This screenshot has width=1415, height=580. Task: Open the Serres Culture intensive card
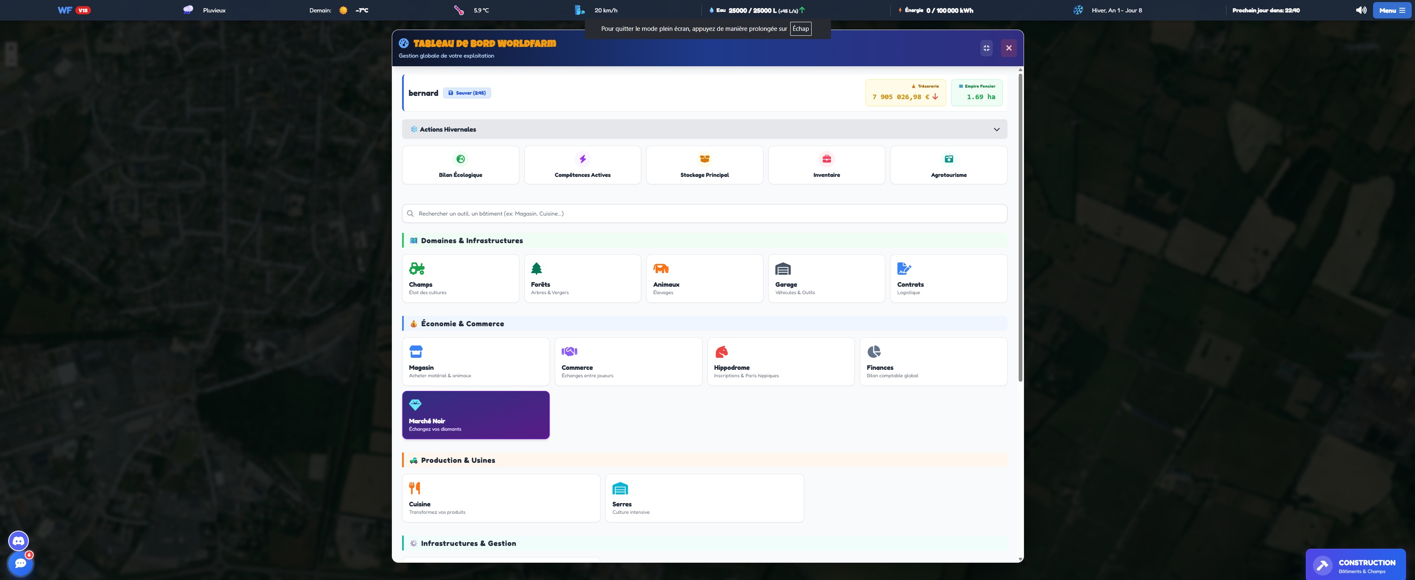pyautogui.click(x=705, y=498)
